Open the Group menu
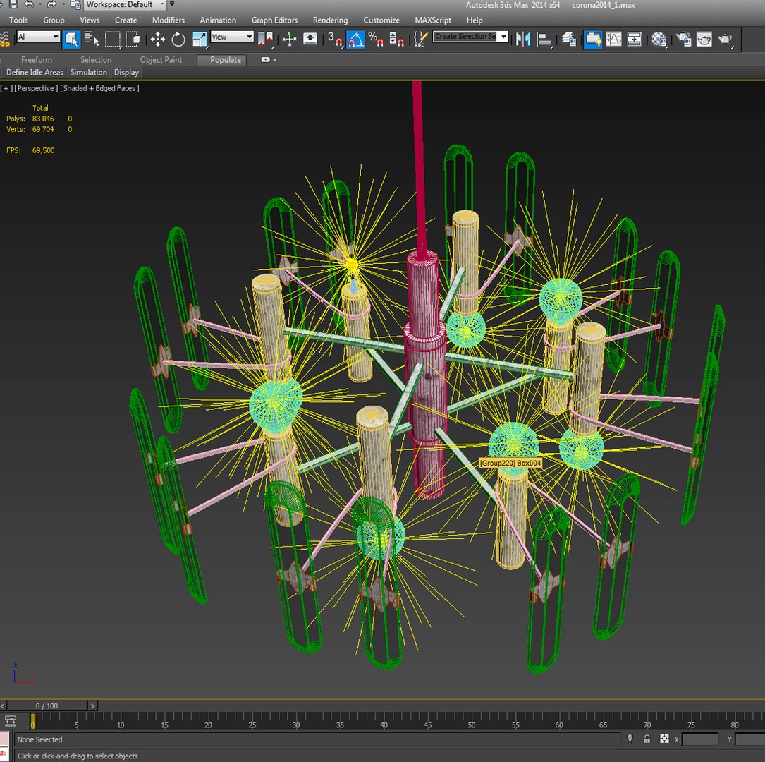Screen dimensions: 765x762 [x=54, y=20]
